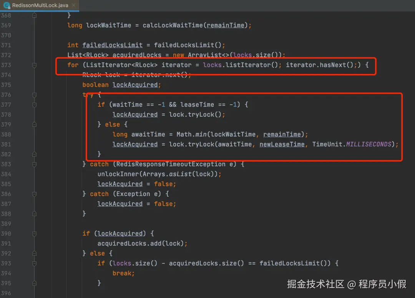Click the underlined remainTime variable on line 369
Image resolution: width=415 pixels, height=298 pixels.
pos(225,25)
